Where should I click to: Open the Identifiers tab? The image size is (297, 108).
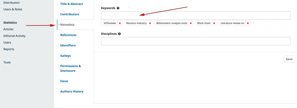click(x=68, y=45)
